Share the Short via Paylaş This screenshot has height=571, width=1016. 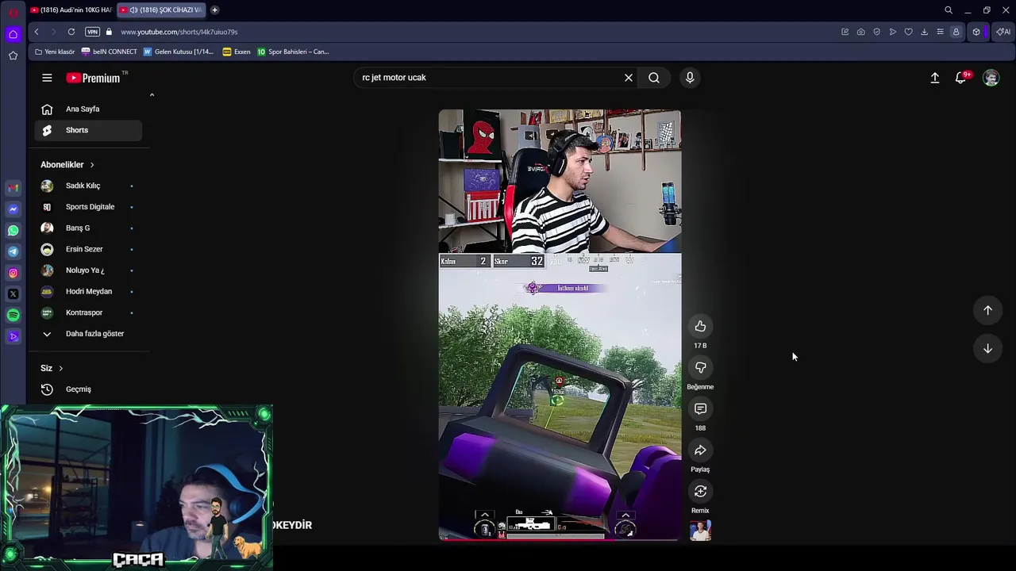pyautogui.click(x=700, y=450)
